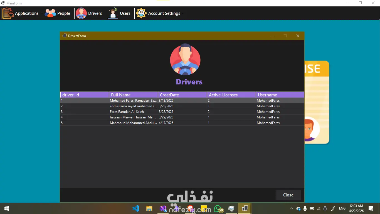380x214 pixels.
Task: Click Active_Licenses value for Fares Ramdan Ali Saleh
Action: point(231,112)
